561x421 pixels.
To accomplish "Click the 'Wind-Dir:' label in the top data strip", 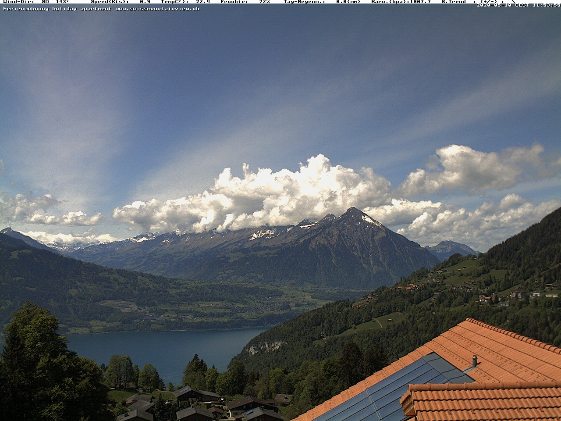I will click(18, 2).
